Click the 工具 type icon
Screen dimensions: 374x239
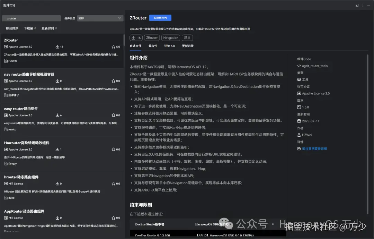pyautogui.click(x=299, y=79)
